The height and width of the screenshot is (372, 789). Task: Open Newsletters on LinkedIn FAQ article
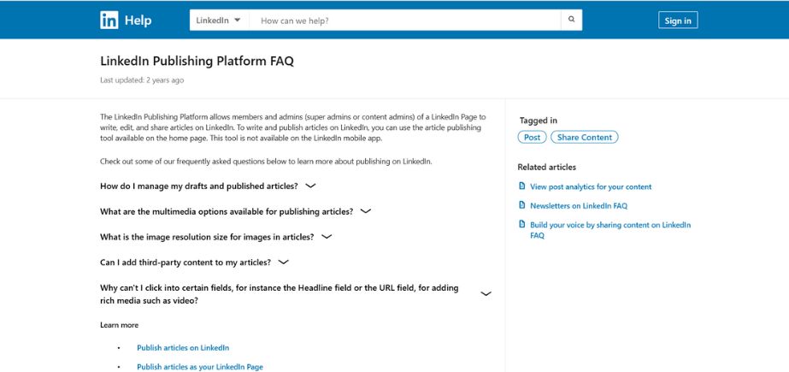coord(579,206)
